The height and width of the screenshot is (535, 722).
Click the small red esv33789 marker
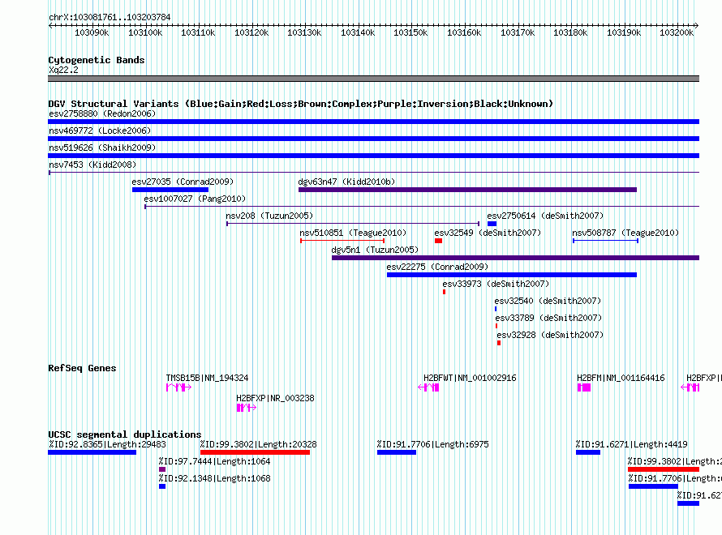click(496, 326)
